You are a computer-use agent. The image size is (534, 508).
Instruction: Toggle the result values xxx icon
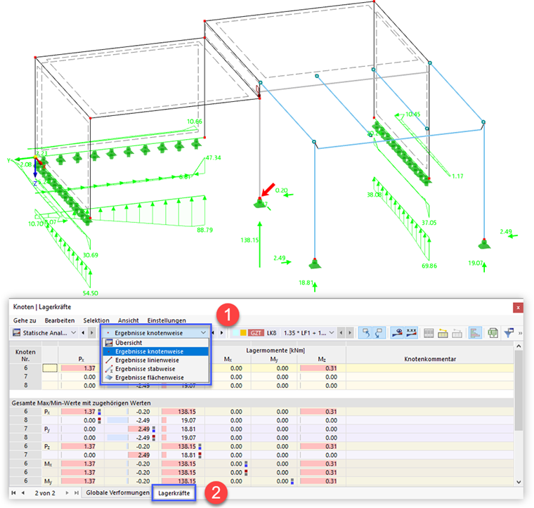tap(412, 332)
